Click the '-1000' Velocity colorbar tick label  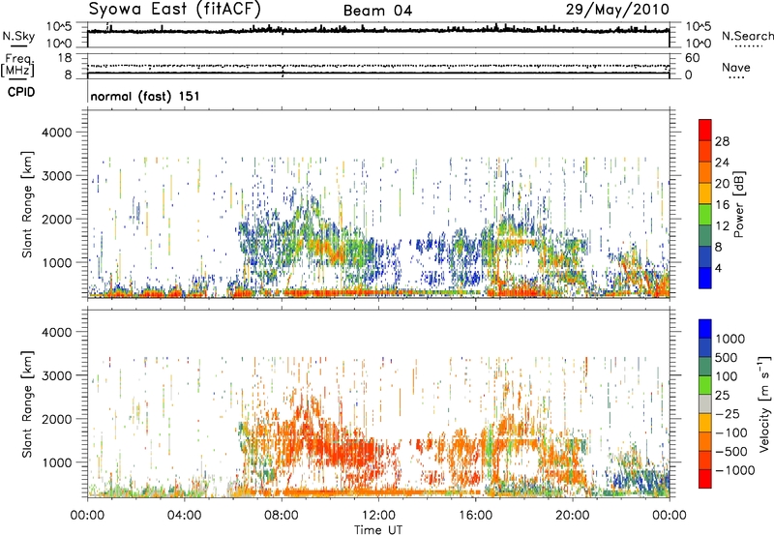point(735,470)
